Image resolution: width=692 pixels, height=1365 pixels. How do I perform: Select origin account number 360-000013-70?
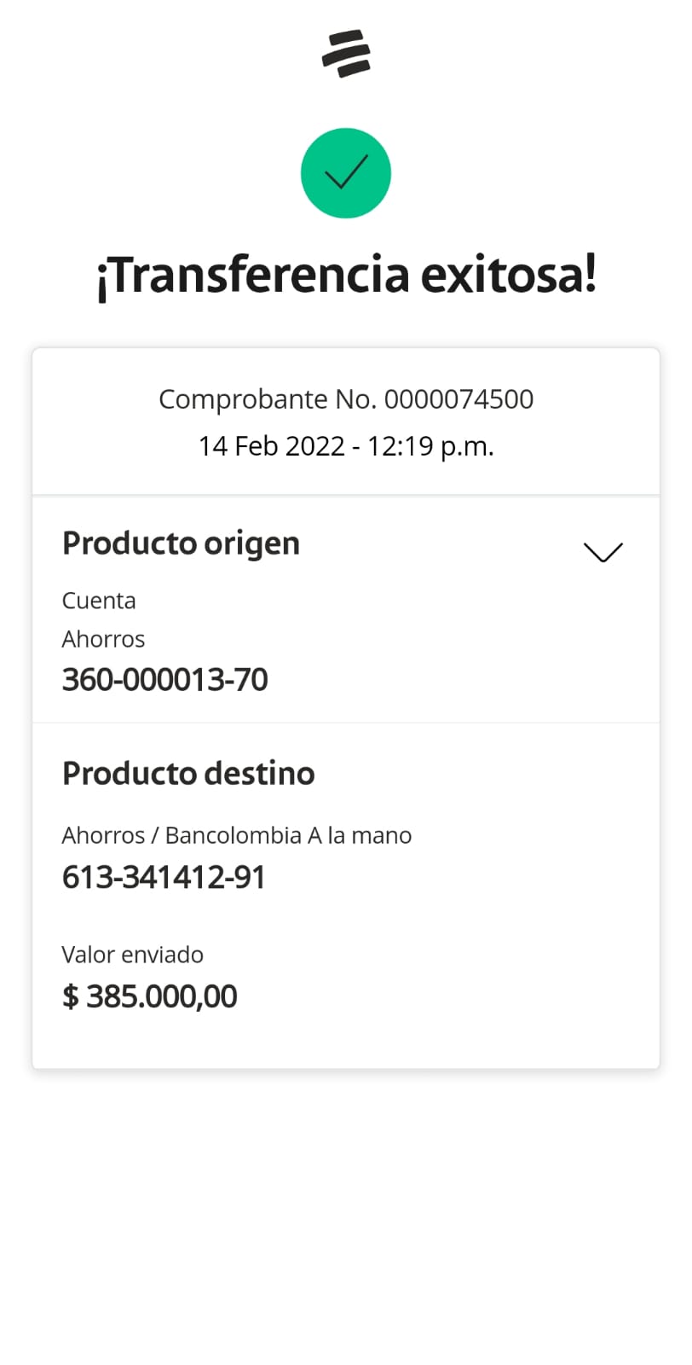pos(165,680)
